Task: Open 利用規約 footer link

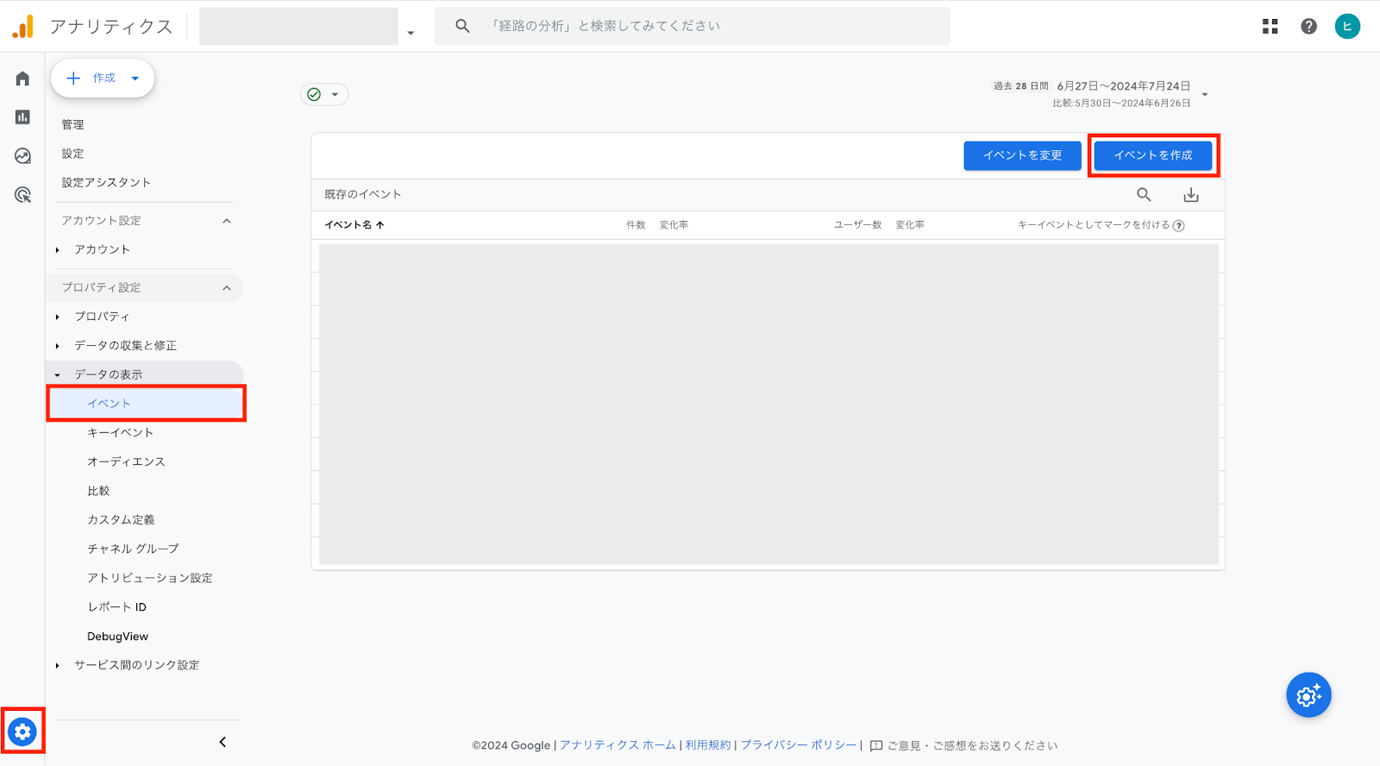Action: pyautogui.click(x=708, y=745)
